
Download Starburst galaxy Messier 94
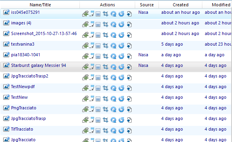(129, 67)
